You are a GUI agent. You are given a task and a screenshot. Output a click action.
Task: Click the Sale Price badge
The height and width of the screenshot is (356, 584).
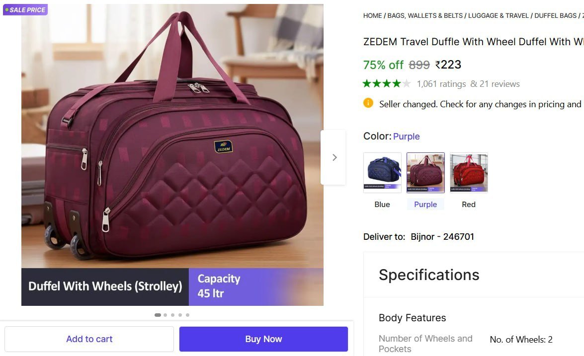25,10
